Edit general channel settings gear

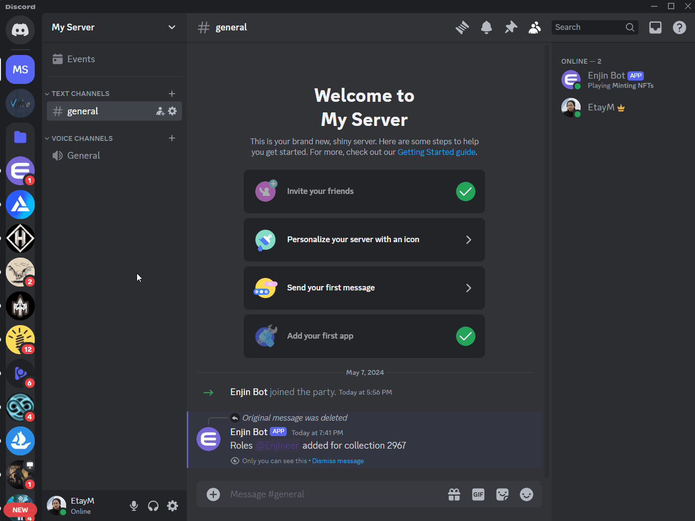pos(172,111)
